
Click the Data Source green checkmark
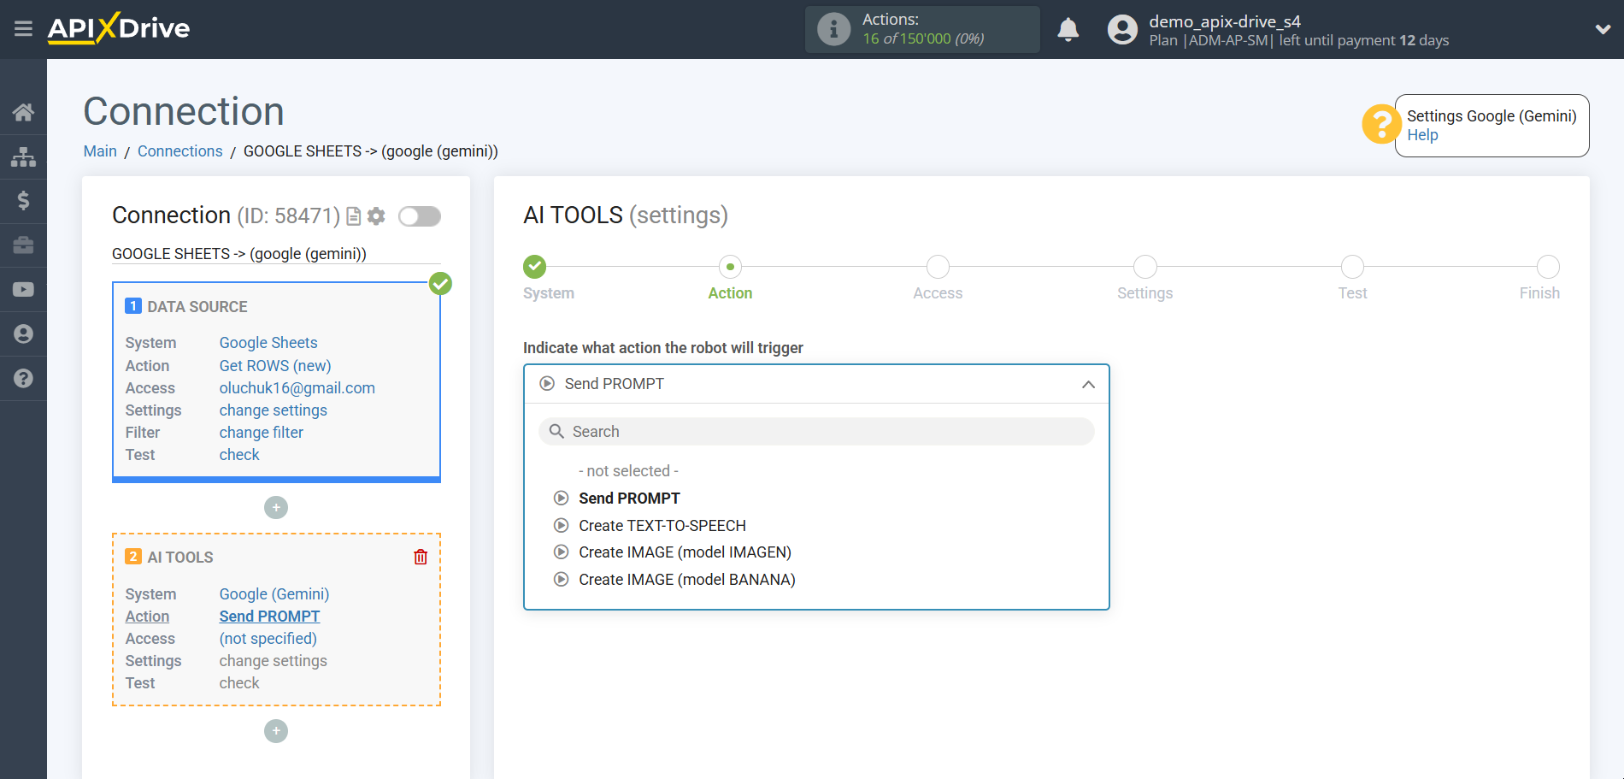[440, 283]
